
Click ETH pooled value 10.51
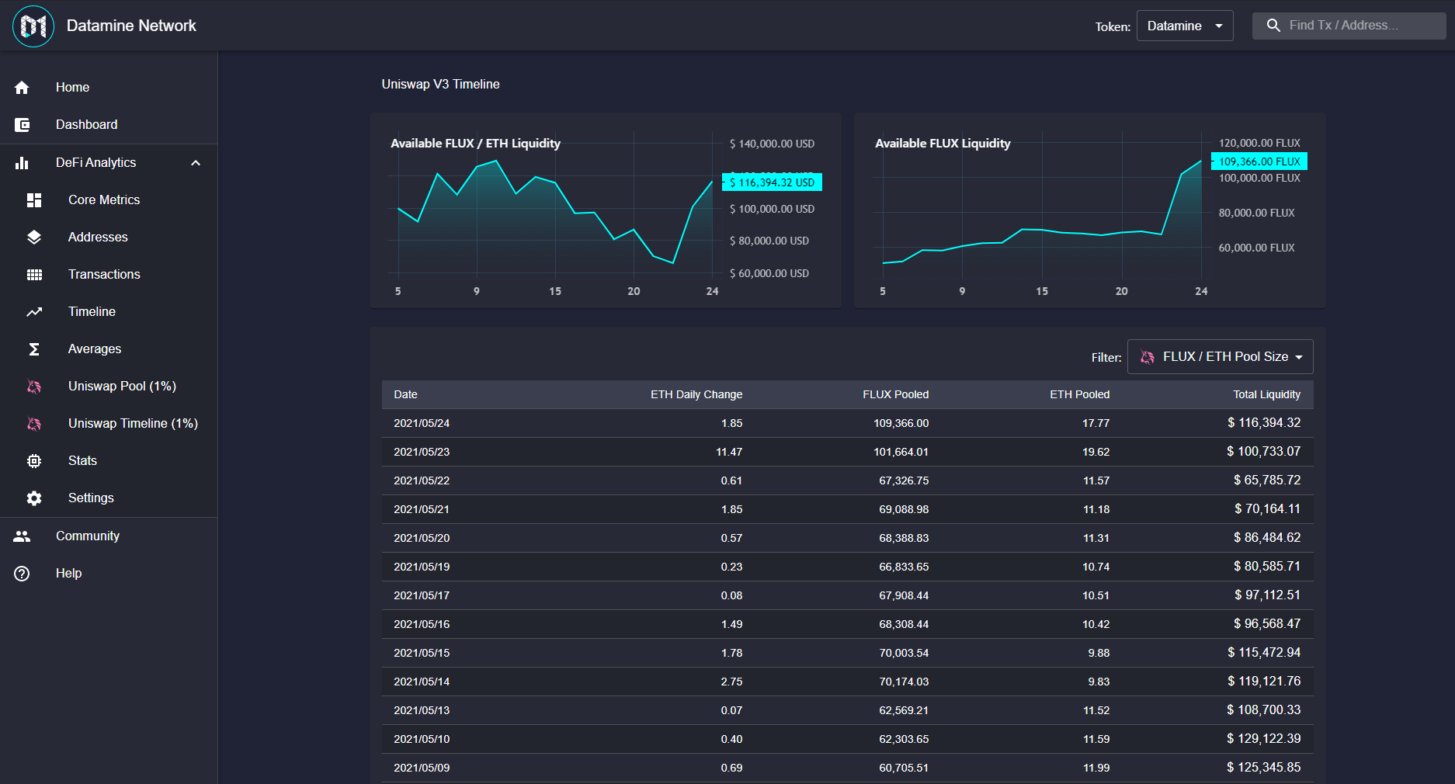click(x=1096, y=596)
